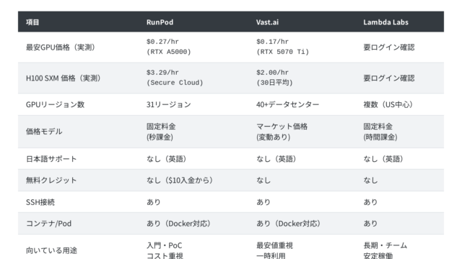Click the Vast.ai column header

click(267, 22)
